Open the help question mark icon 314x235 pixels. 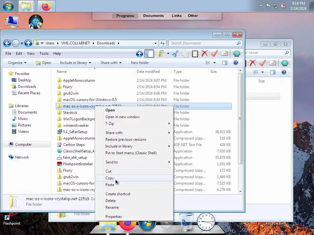click(x=236, y=63)
